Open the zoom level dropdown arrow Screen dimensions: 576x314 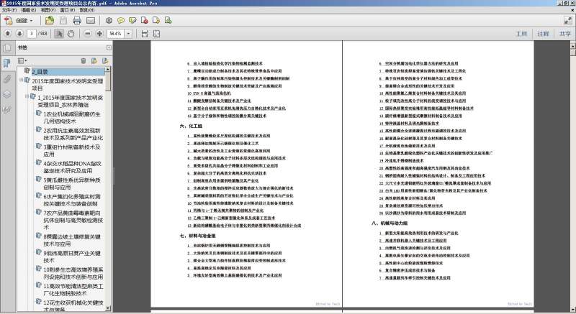click(x=128, y=34)
